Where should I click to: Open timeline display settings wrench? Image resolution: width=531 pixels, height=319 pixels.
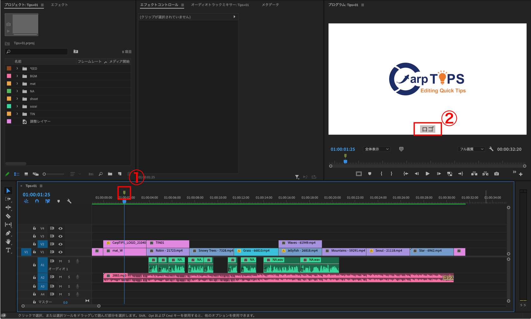[x=69, y=201]
